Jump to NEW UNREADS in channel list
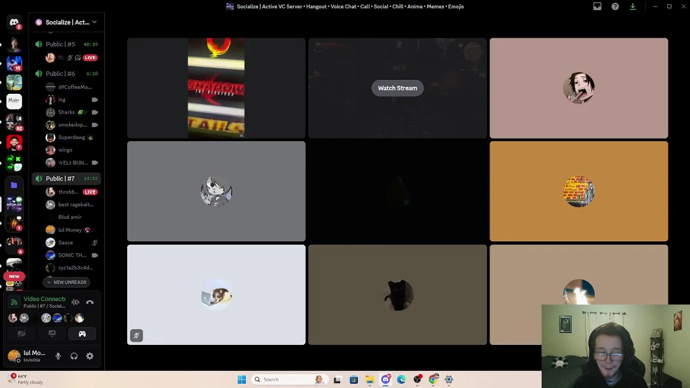The height and width of the screenshot is (388, 690). click(x=66, y=282)
